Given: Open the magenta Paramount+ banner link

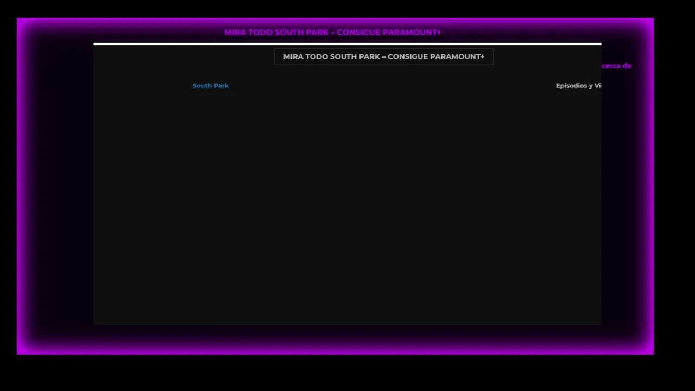Looking at the screenshot, I should (x=333, y=32).
